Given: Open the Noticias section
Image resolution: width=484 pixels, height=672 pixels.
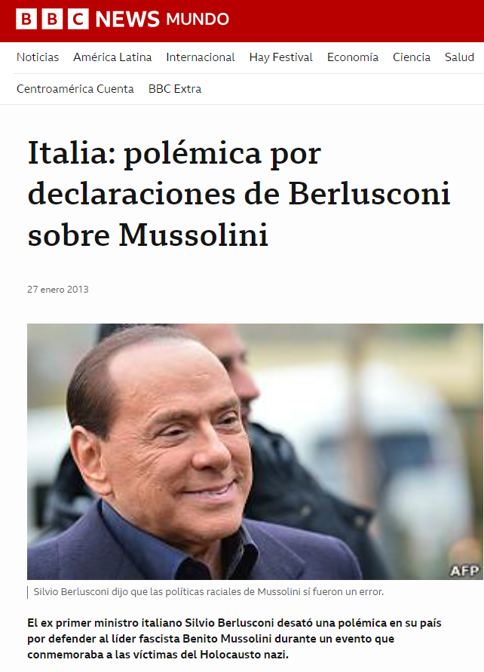Looking at the screenshot, I should tap(38, 57).
